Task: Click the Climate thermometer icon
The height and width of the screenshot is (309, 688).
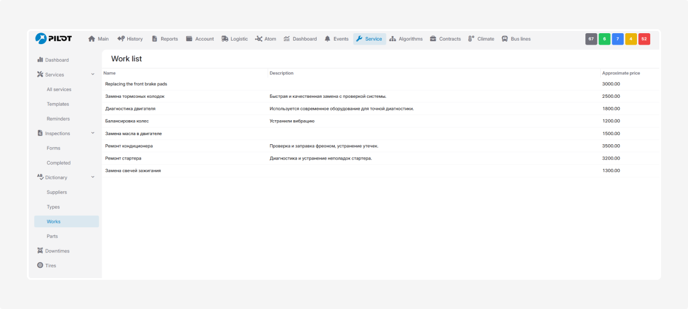Action: click(471, 39)
